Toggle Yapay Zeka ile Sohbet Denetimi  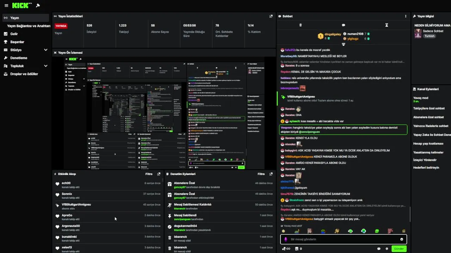pyautogui.click(x=432, y=135)
